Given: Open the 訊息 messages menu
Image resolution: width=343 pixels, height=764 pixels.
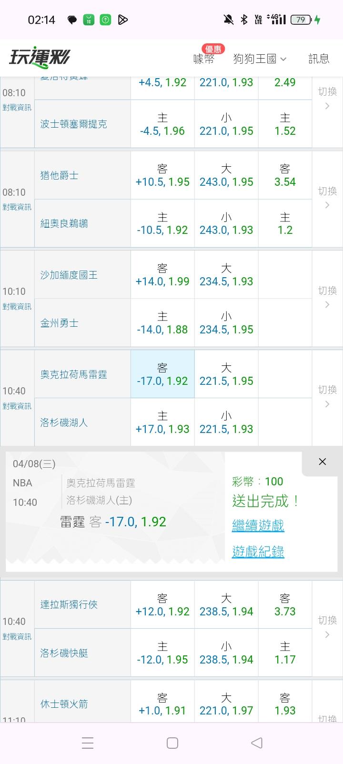Looking at the screenshot, I should click(319, 59).
